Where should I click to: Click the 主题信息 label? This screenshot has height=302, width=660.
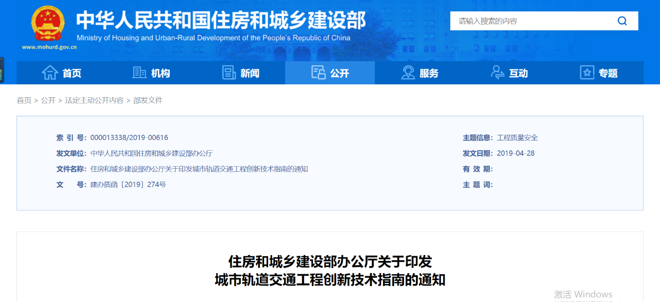478,138
